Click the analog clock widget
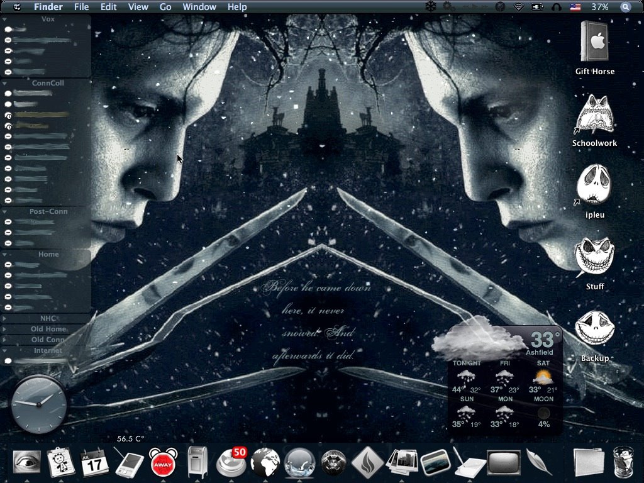Image resolution: width=644 pixels, height=483 pixels. [38, 404]
